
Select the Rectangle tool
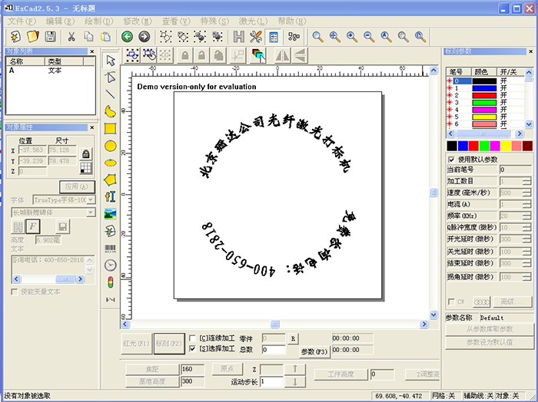(x=110, y=129)
